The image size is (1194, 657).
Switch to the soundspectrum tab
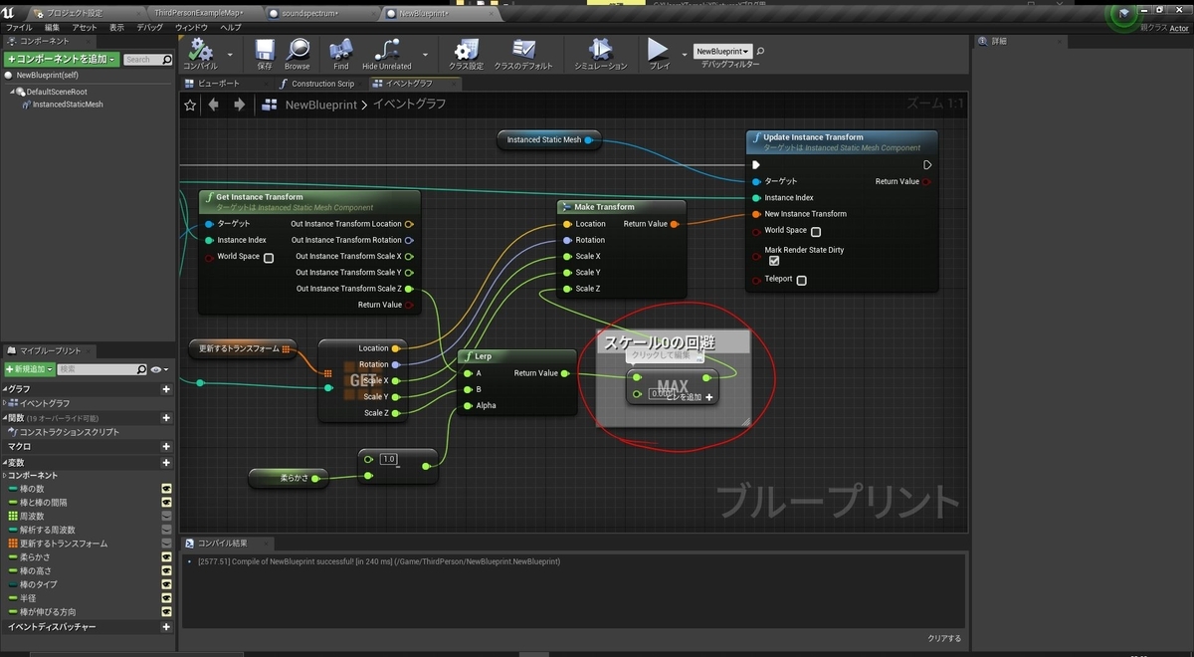310,13
